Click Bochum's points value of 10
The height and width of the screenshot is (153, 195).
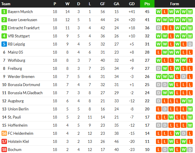click(147, 150)
